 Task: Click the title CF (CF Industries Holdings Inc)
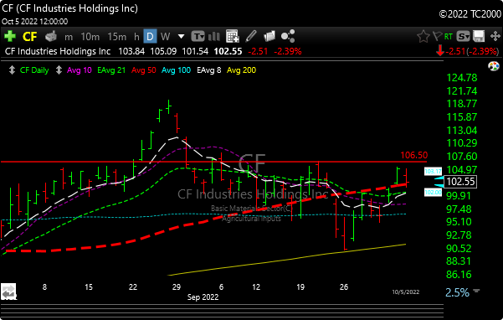[x=70, y=8]
